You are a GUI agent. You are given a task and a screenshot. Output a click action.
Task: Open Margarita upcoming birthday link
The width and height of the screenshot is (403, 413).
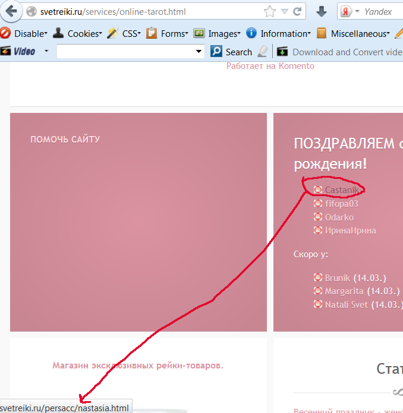click(344, 291)
